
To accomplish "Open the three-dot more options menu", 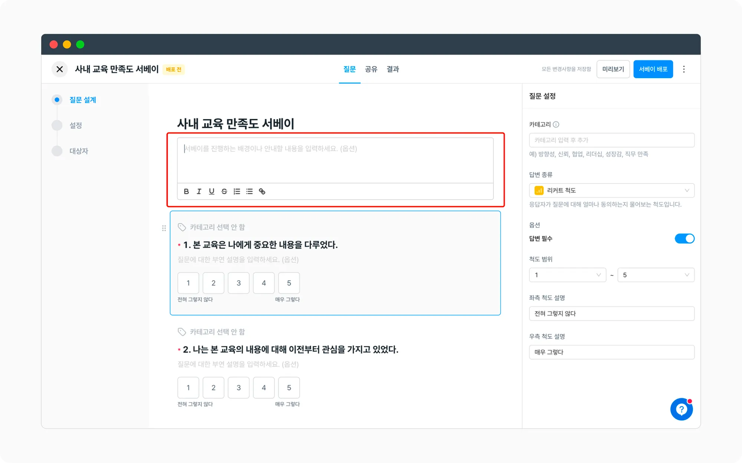I will point(684,69).
